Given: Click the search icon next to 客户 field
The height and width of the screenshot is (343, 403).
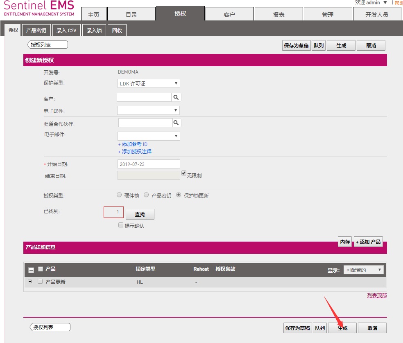Looking at the screenshot, I should 176,97.
